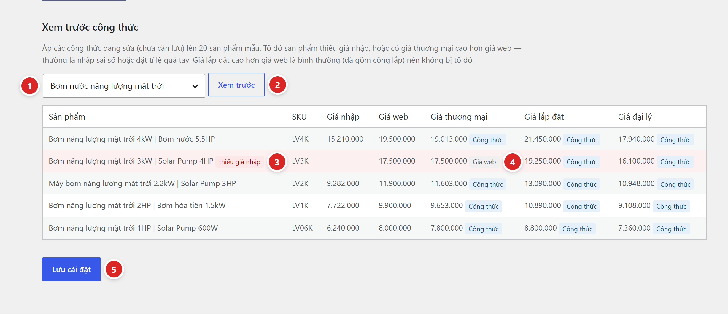Click import price 6.240.000
Viewport: 728px width, 314px height.
click(343, 228)
